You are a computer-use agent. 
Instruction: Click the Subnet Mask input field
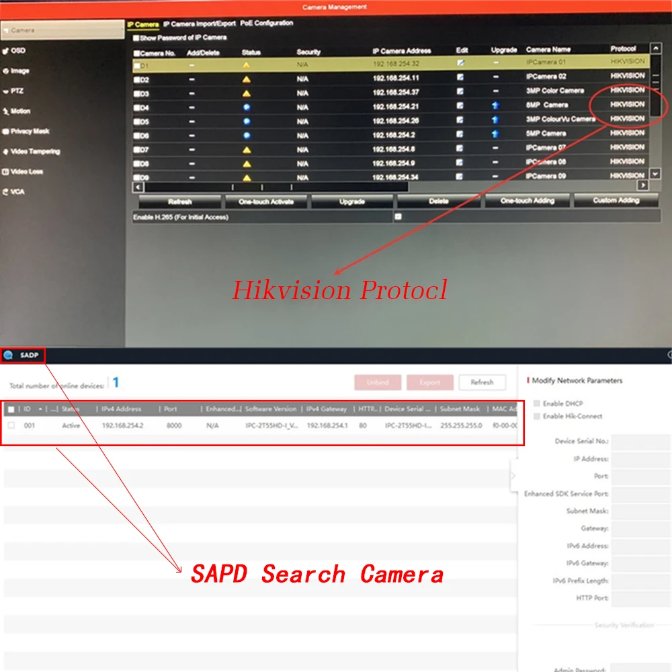pos(641,511)
